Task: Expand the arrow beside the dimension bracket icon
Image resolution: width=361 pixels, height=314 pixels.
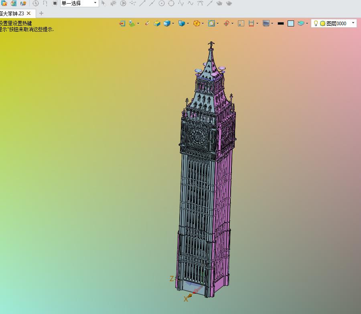Action: point(257,24)
